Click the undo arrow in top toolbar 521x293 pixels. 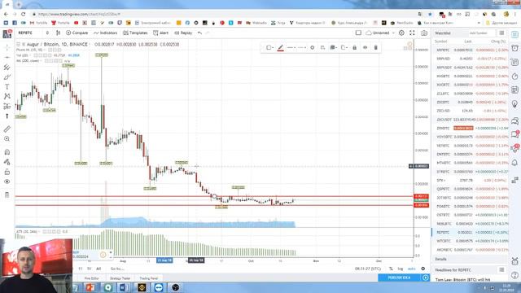[199, 33]
